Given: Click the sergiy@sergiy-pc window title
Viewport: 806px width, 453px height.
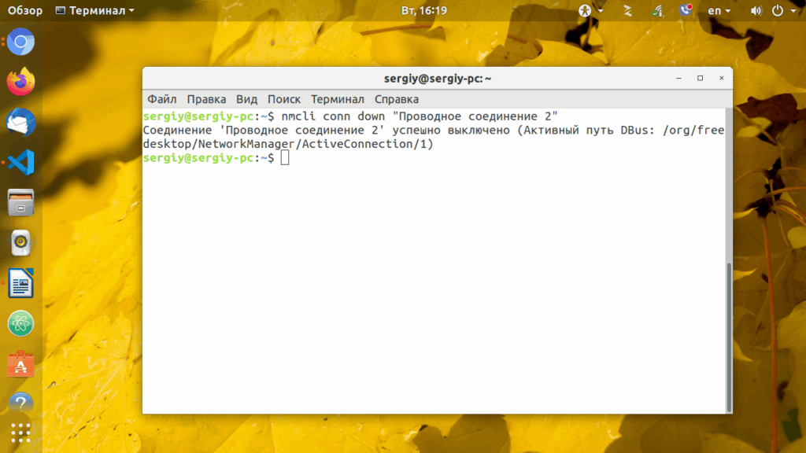Looking at the screenshot, I should tap(438, 79).
